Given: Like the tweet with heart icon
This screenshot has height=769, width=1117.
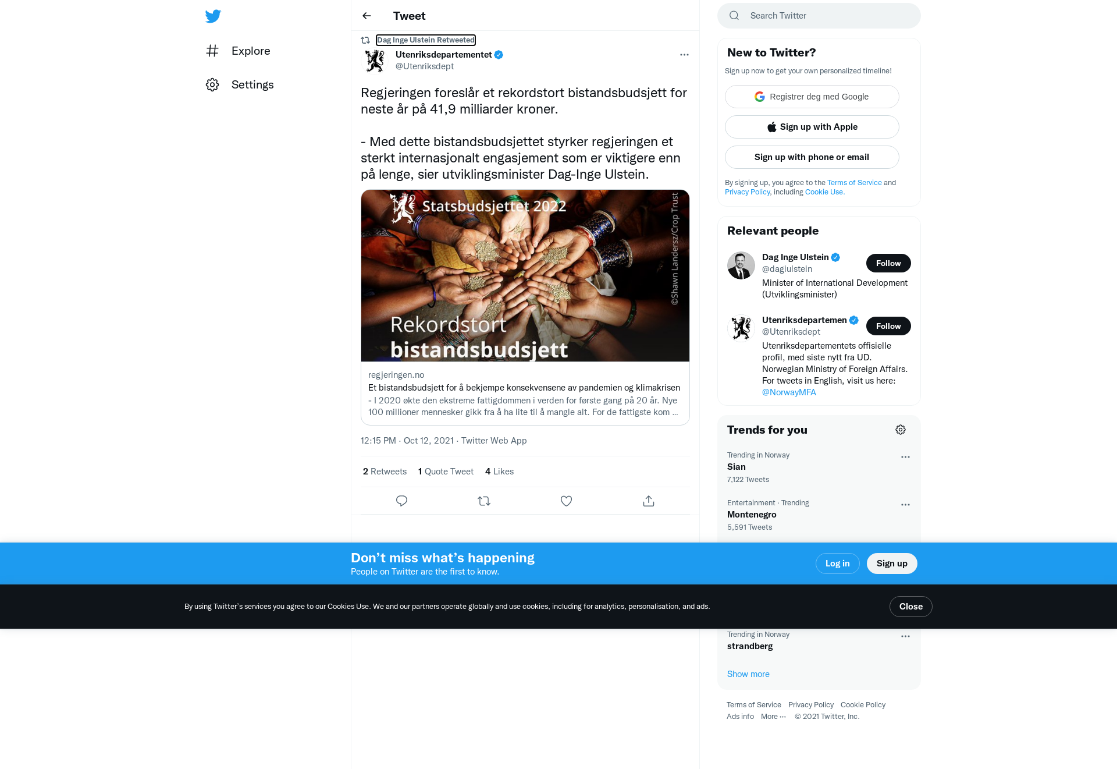Looking at the screenshot, I should [x=566, y=501].
